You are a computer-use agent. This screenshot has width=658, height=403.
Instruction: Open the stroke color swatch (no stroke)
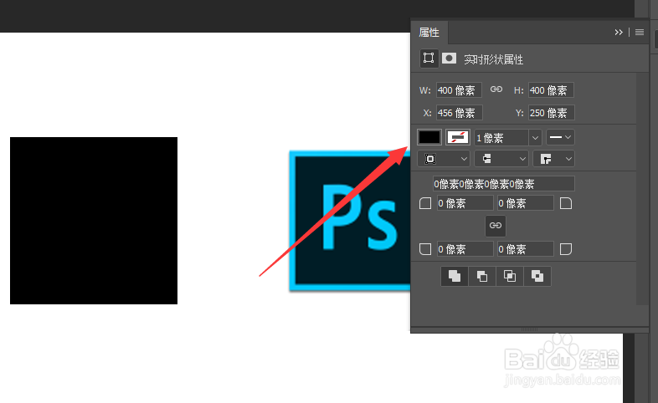coord(457,137)
